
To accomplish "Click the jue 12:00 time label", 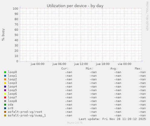I will (x=81, y=64).
